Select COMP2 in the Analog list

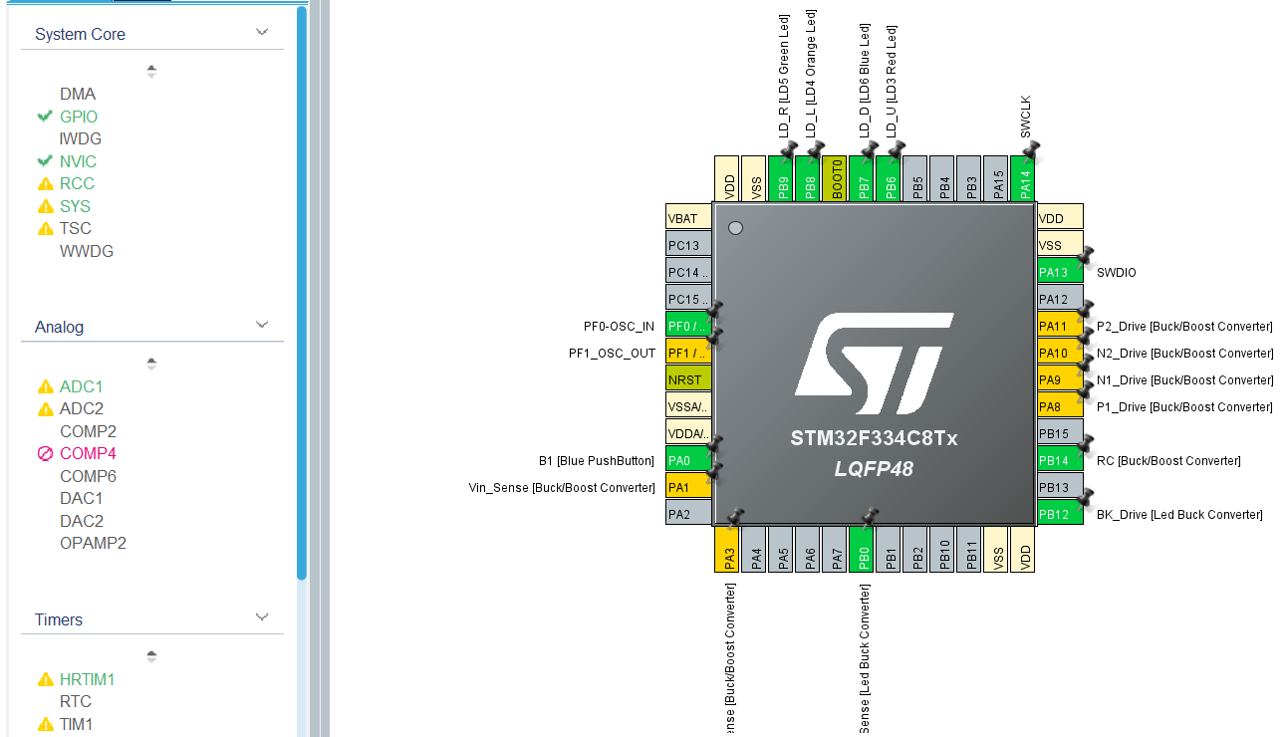[88, 430]
